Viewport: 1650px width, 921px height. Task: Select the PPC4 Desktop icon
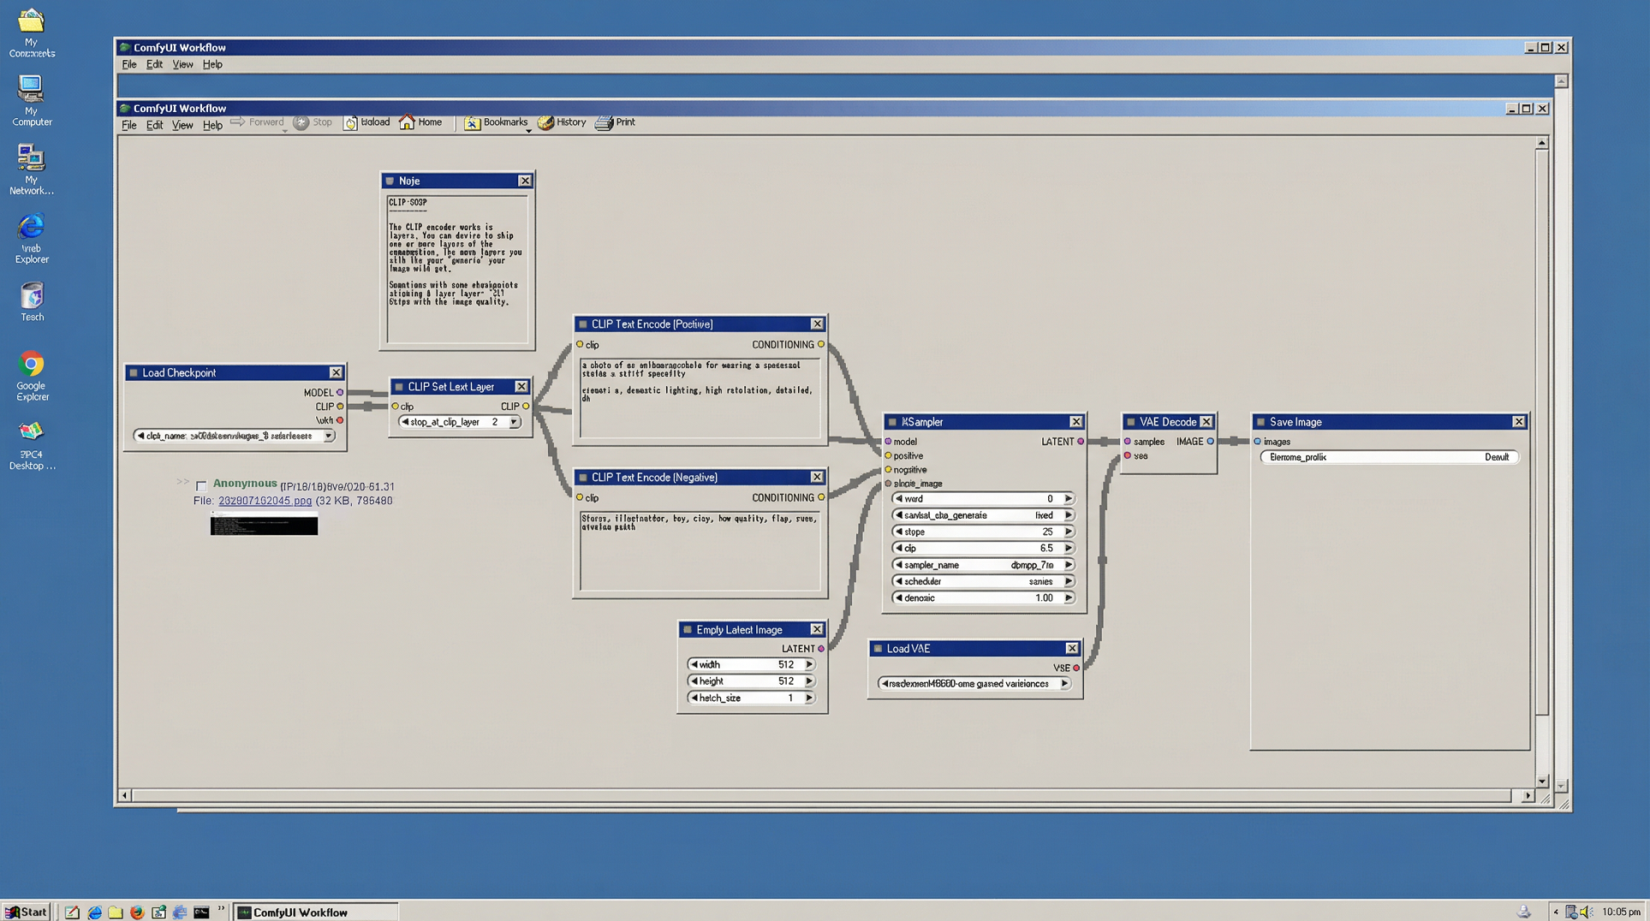[x=32, y=445]
